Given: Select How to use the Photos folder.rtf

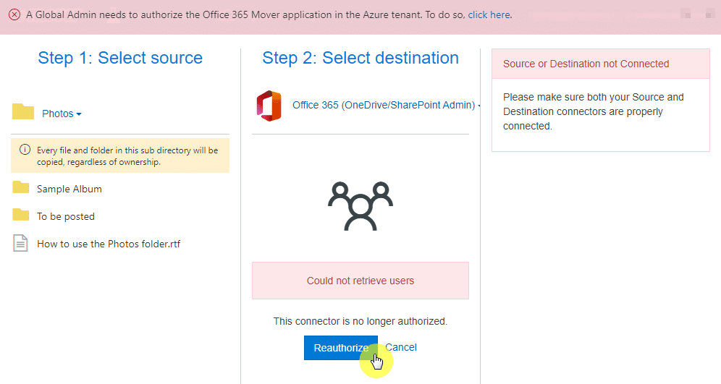Looking at the screenshot, I should tap(109, 244).
